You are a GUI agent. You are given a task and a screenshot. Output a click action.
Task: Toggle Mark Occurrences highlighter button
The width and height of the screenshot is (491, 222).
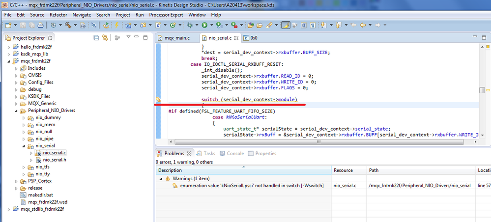tap(285, 25)
